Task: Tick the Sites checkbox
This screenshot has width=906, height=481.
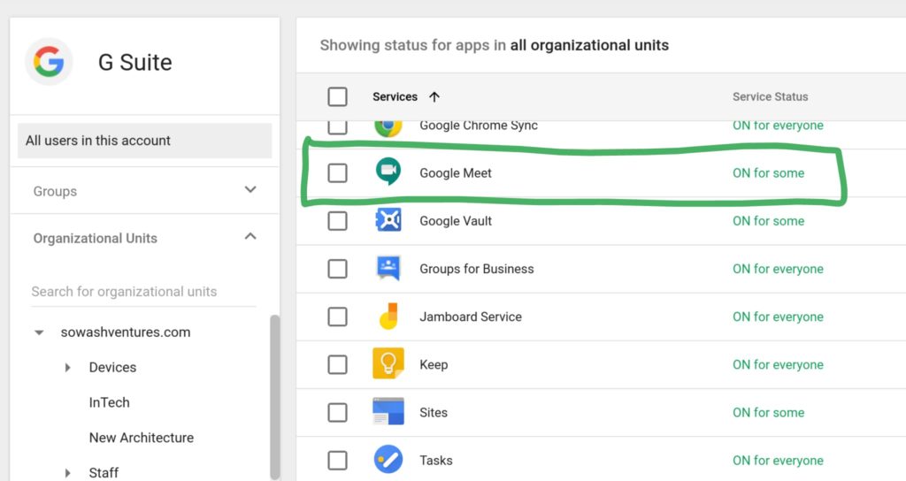Action: [337, 412]
